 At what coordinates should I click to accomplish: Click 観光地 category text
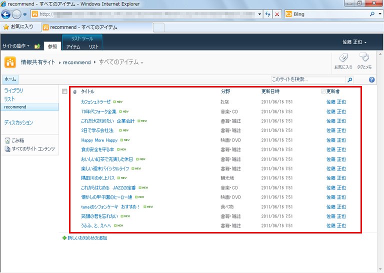[227, 178]
